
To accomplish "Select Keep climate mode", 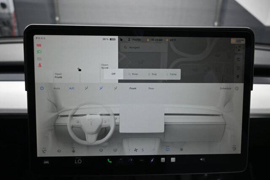I will pos(133,74).
